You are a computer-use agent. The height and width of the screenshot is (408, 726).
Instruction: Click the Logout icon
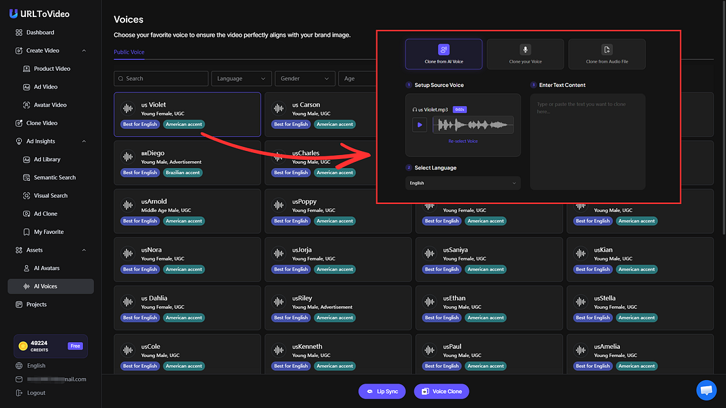pyautogui.click(x=19, y=393)
